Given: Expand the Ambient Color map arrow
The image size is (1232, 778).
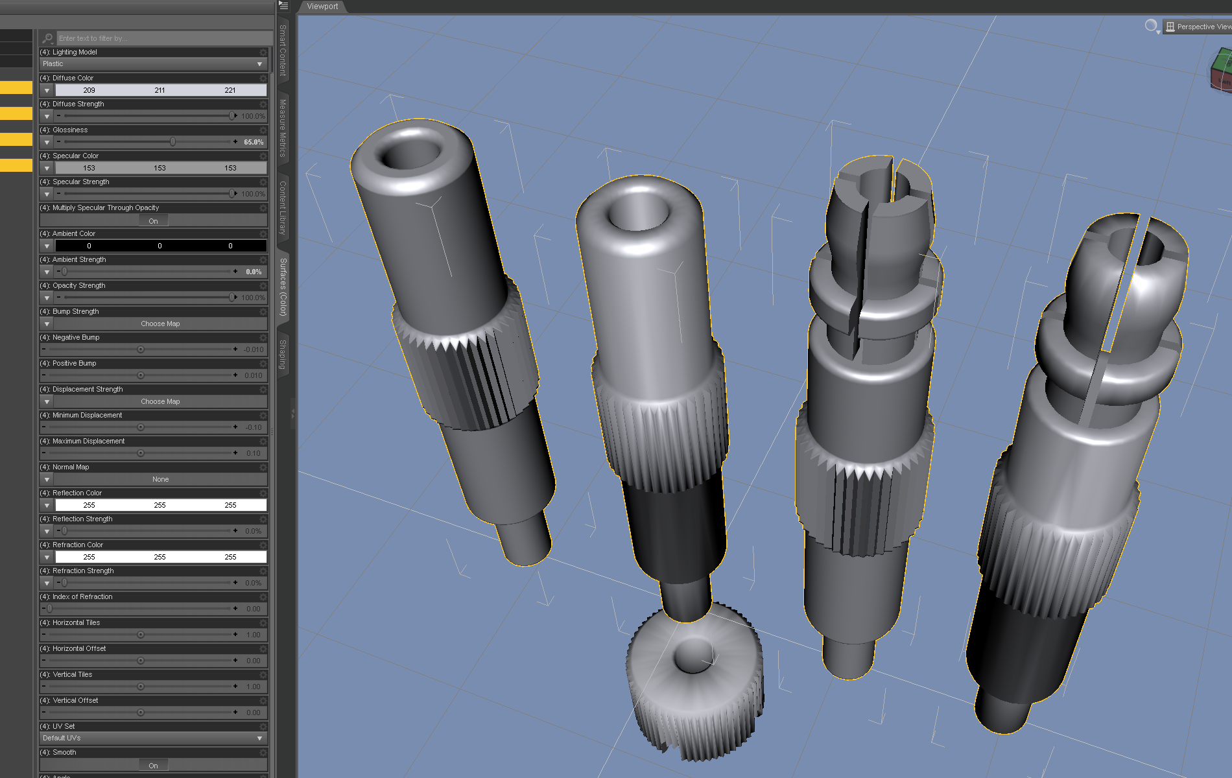Looking at the screenshot, I should [x=47, y=246].
